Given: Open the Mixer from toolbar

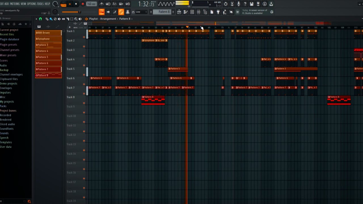Looking at the screenshot, I should pos(199,12).
